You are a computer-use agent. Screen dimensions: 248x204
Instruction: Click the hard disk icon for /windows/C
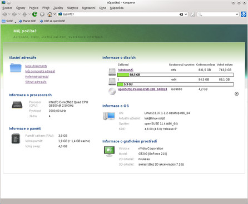[112, 72]
